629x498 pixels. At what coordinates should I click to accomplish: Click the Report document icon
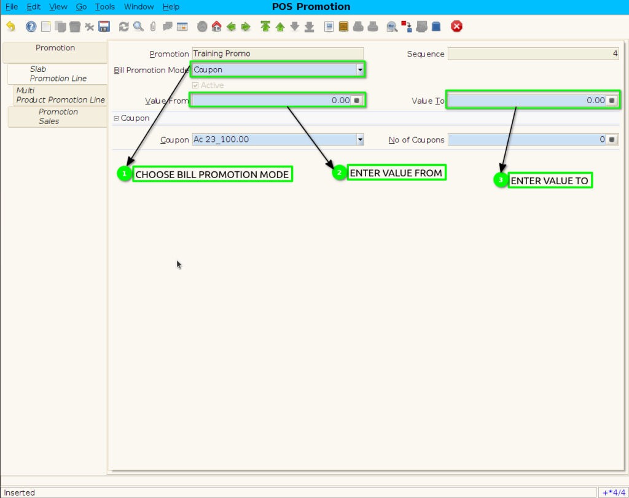(329, 26)
